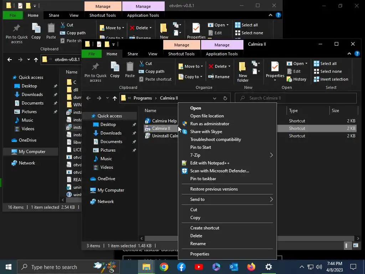Screen dimensions: 365x274
Task: Show hidden system tray icons
Action: click(302, 267)
